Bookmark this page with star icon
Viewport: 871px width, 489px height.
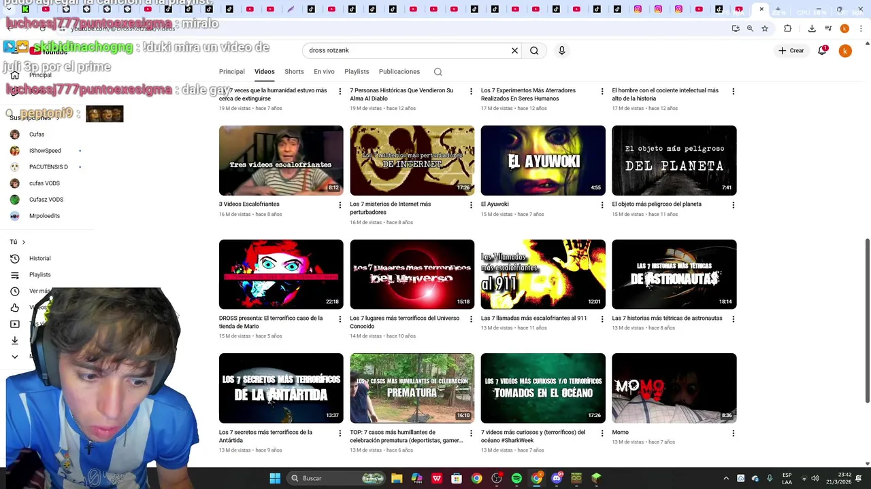click(x=765, y=29)
